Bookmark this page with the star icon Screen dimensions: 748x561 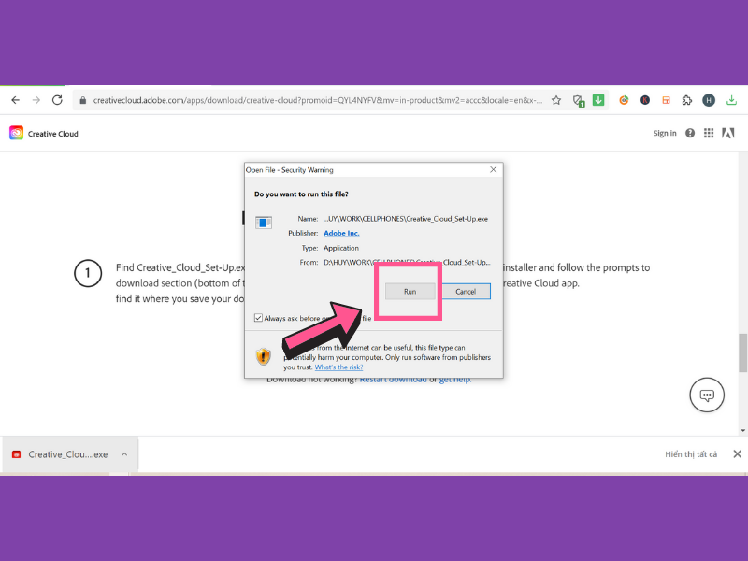coord(556,100)
